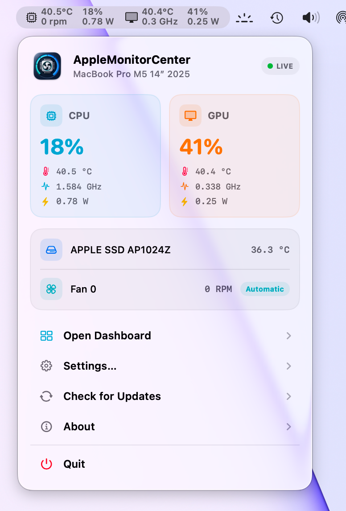Click MacBook Pro M5 14″ 2025 subtitle
The width and height of the screenshot is (346, 511).
(131, 74)
